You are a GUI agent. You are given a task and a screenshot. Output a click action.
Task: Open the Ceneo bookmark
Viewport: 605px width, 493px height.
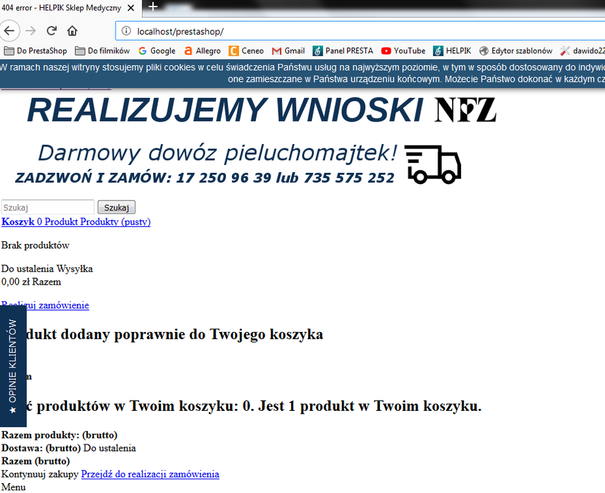246,51
